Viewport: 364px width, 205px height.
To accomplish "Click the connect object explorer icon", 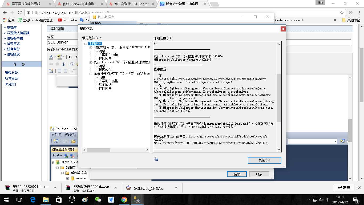I will point(66,156).
